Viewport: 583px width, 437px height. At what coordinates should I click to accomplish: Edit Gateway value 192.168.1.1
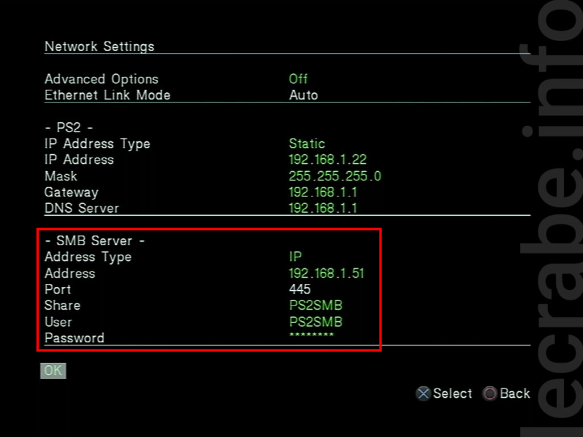pyautogui.click(x=323, y=192)
